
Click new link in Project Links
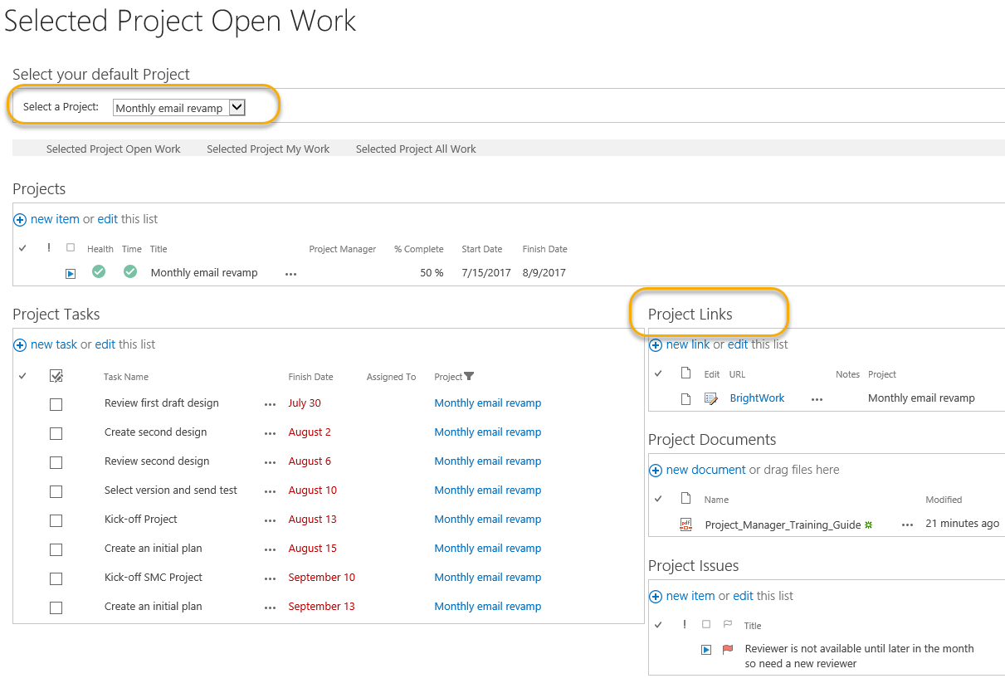(688, 344)
